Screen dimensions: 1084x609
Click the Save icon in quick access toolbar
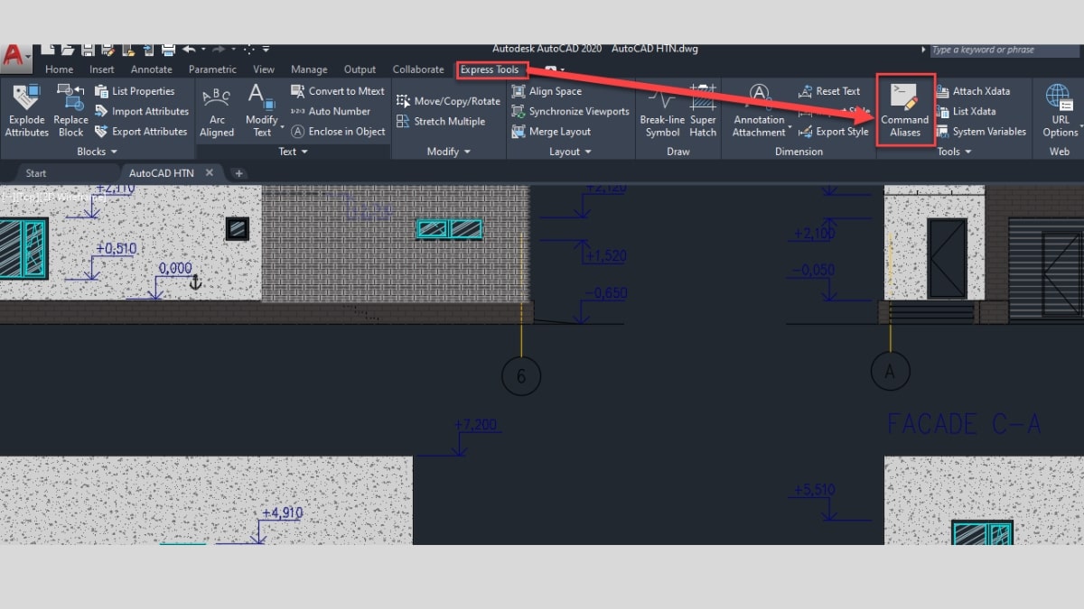tap(89, 49)
